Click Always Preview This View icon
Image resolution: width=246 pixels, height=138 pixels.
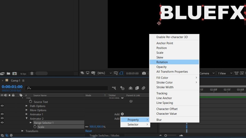tap(82, 73)
